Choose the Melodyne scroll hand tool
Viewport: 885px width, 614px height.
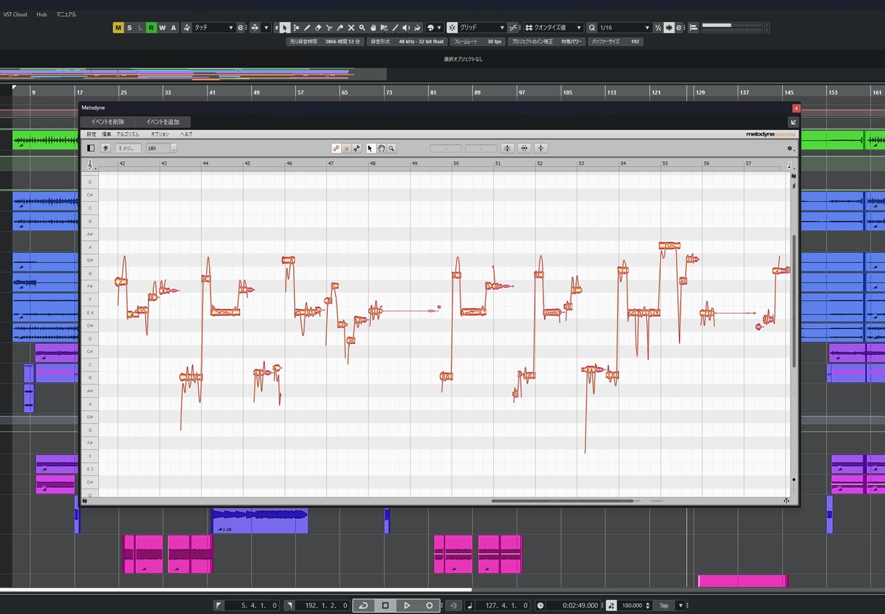(x=381, y=148)
